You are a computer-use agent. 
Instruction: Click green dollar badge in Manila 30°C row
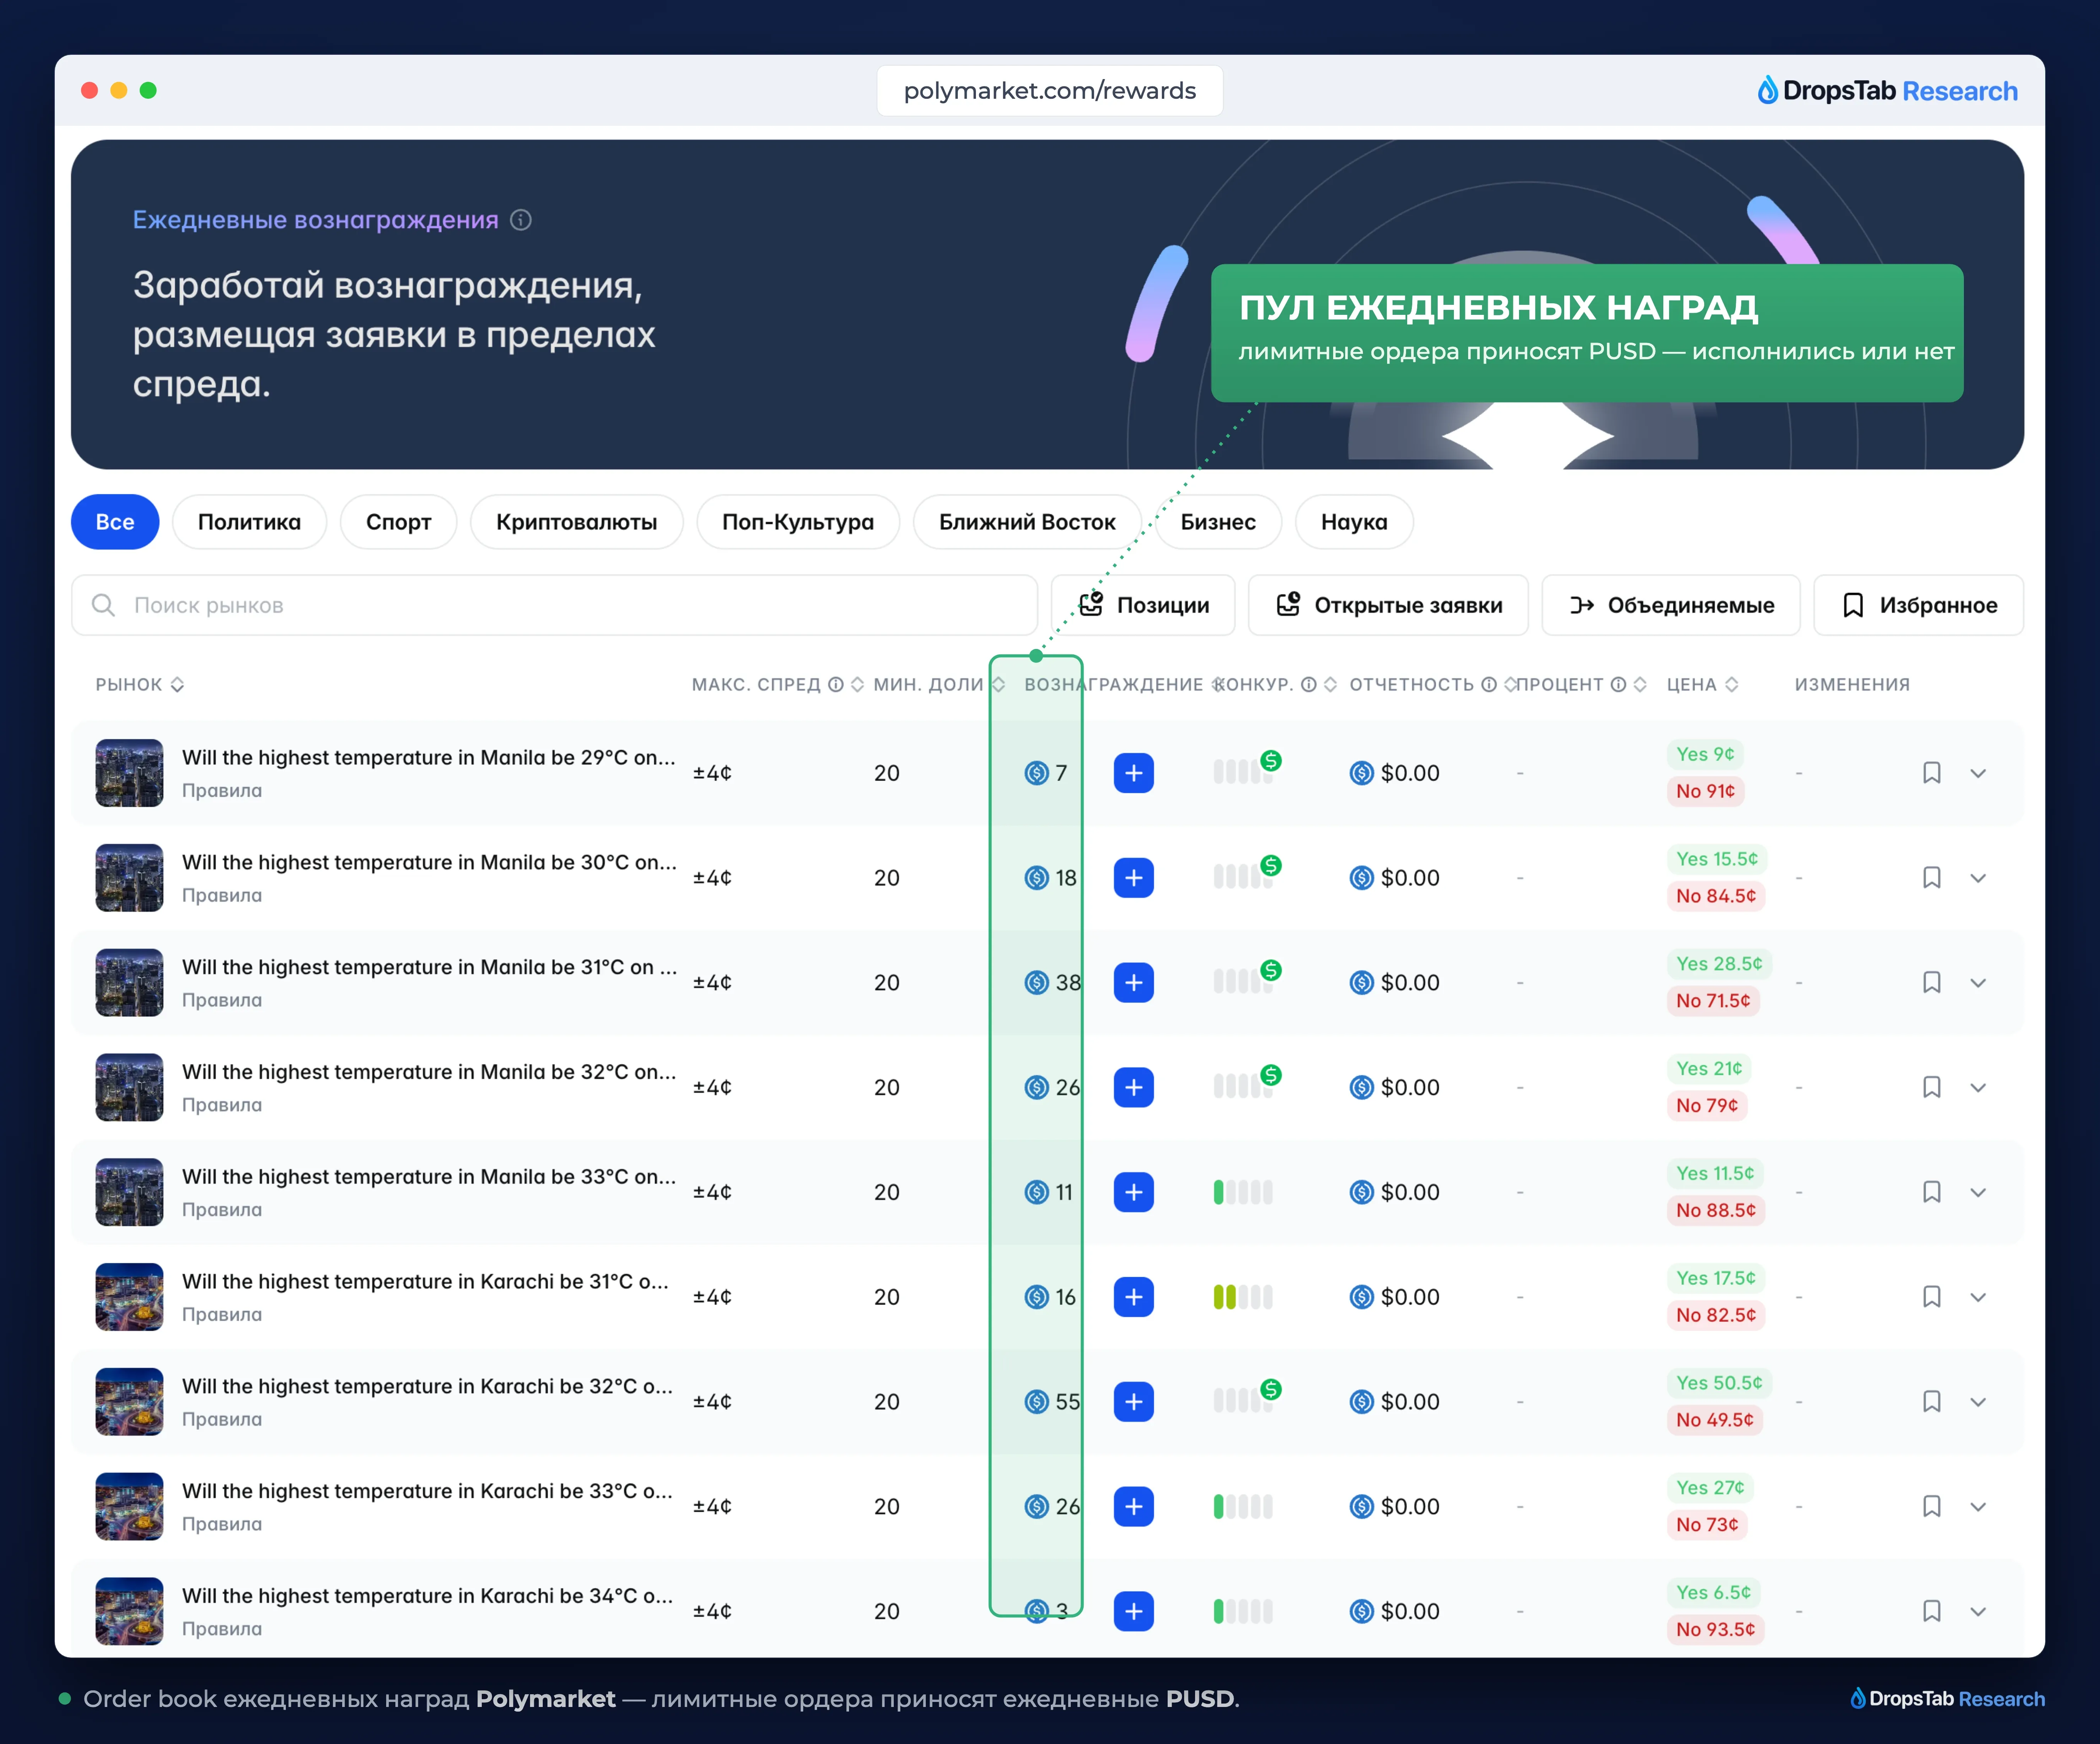[x=1271, y=865]
